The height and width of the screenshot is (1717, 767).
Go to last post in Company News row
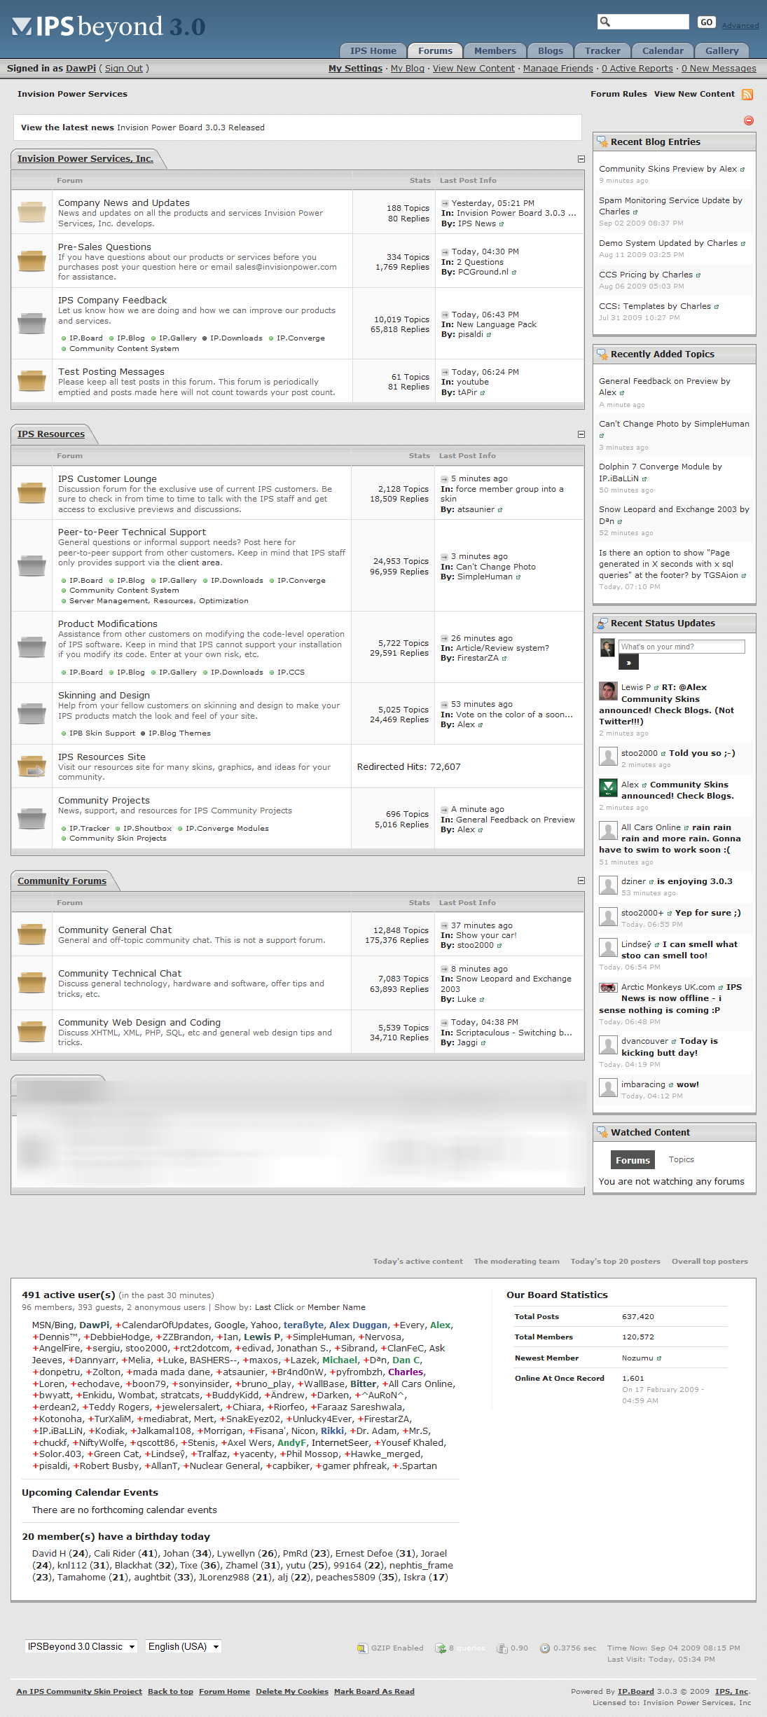(x=445, y=203)
